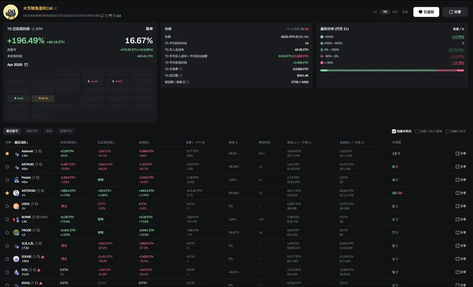
Task: Click the pencil icon to edit the wallet nickname
Action: 55,8
